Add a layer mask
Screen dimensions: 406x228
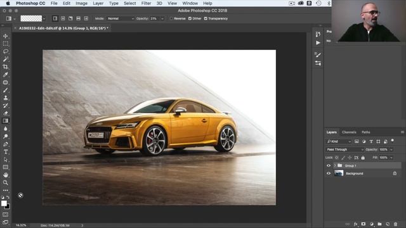click(363, 224)
